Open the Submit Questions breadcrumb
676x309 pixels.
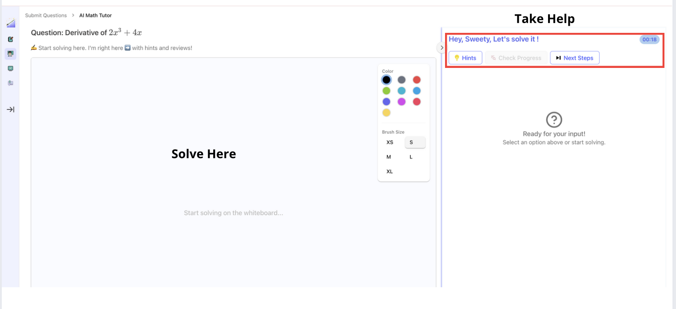[x=47, y=15]
